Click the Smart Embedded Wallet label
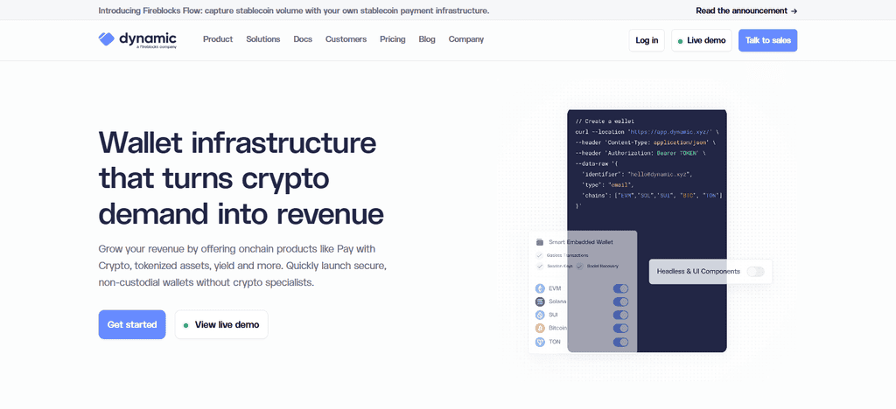 pyautogui.click(x=581, y=242)
